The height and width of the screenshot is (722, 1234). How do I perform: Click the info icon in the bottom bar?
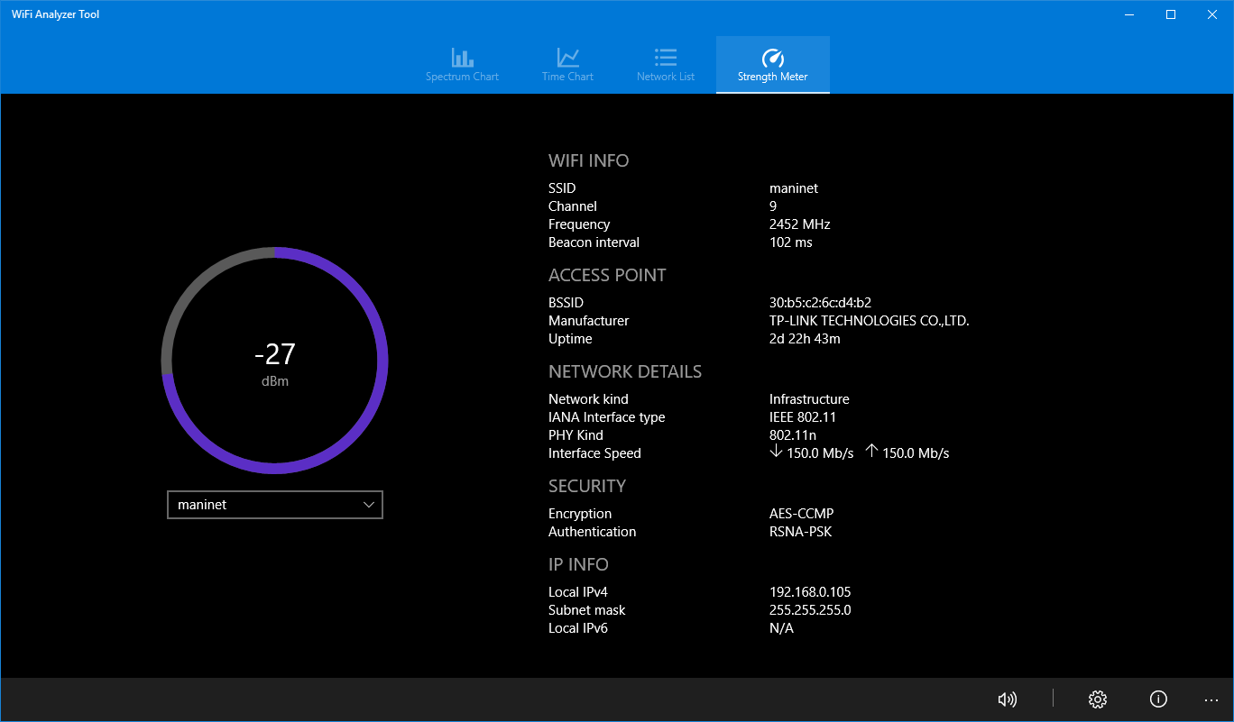1158,699
